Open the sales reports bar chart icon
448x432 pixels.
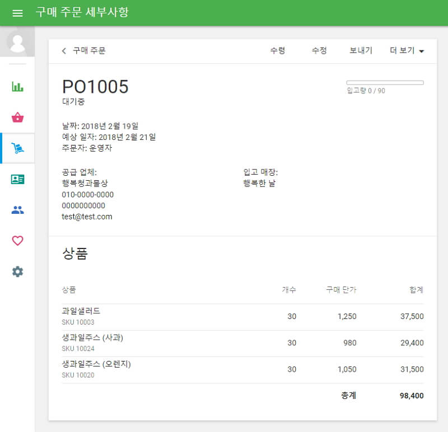coord(17,87)
